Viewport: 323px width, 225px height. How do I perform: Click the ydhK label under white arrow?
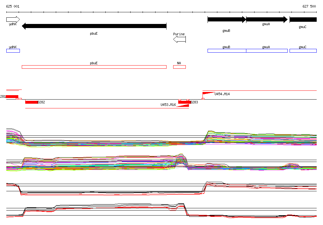(x=13, y=24)
